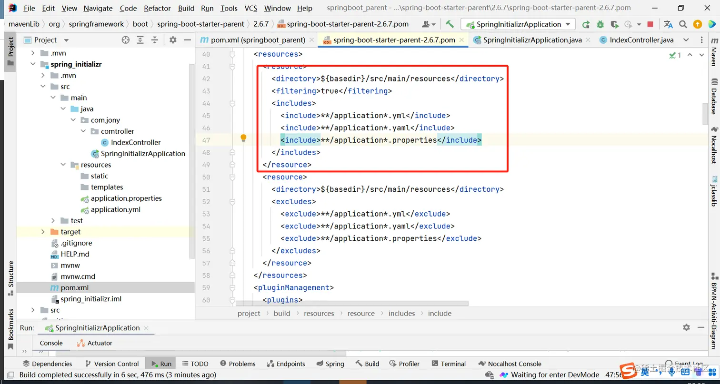The image size is (720, 384).
Task: Collapse the spring_initializr module node
Action: [33, 64]
